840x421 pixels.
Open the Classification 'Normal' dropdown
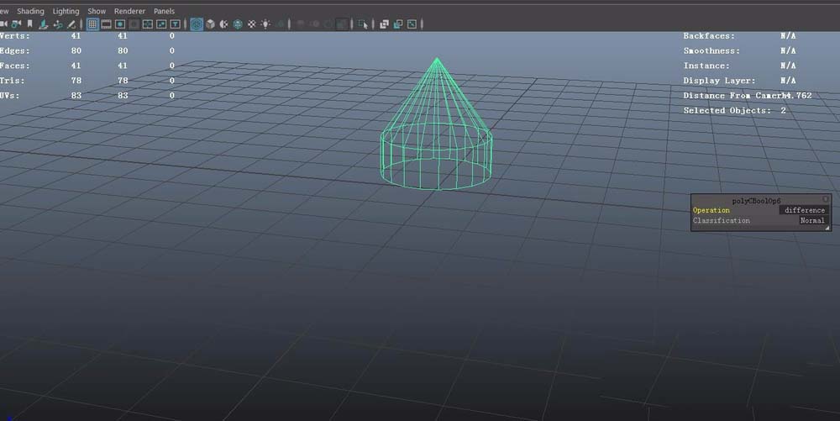pyautogui.click(x=812, y=220)
